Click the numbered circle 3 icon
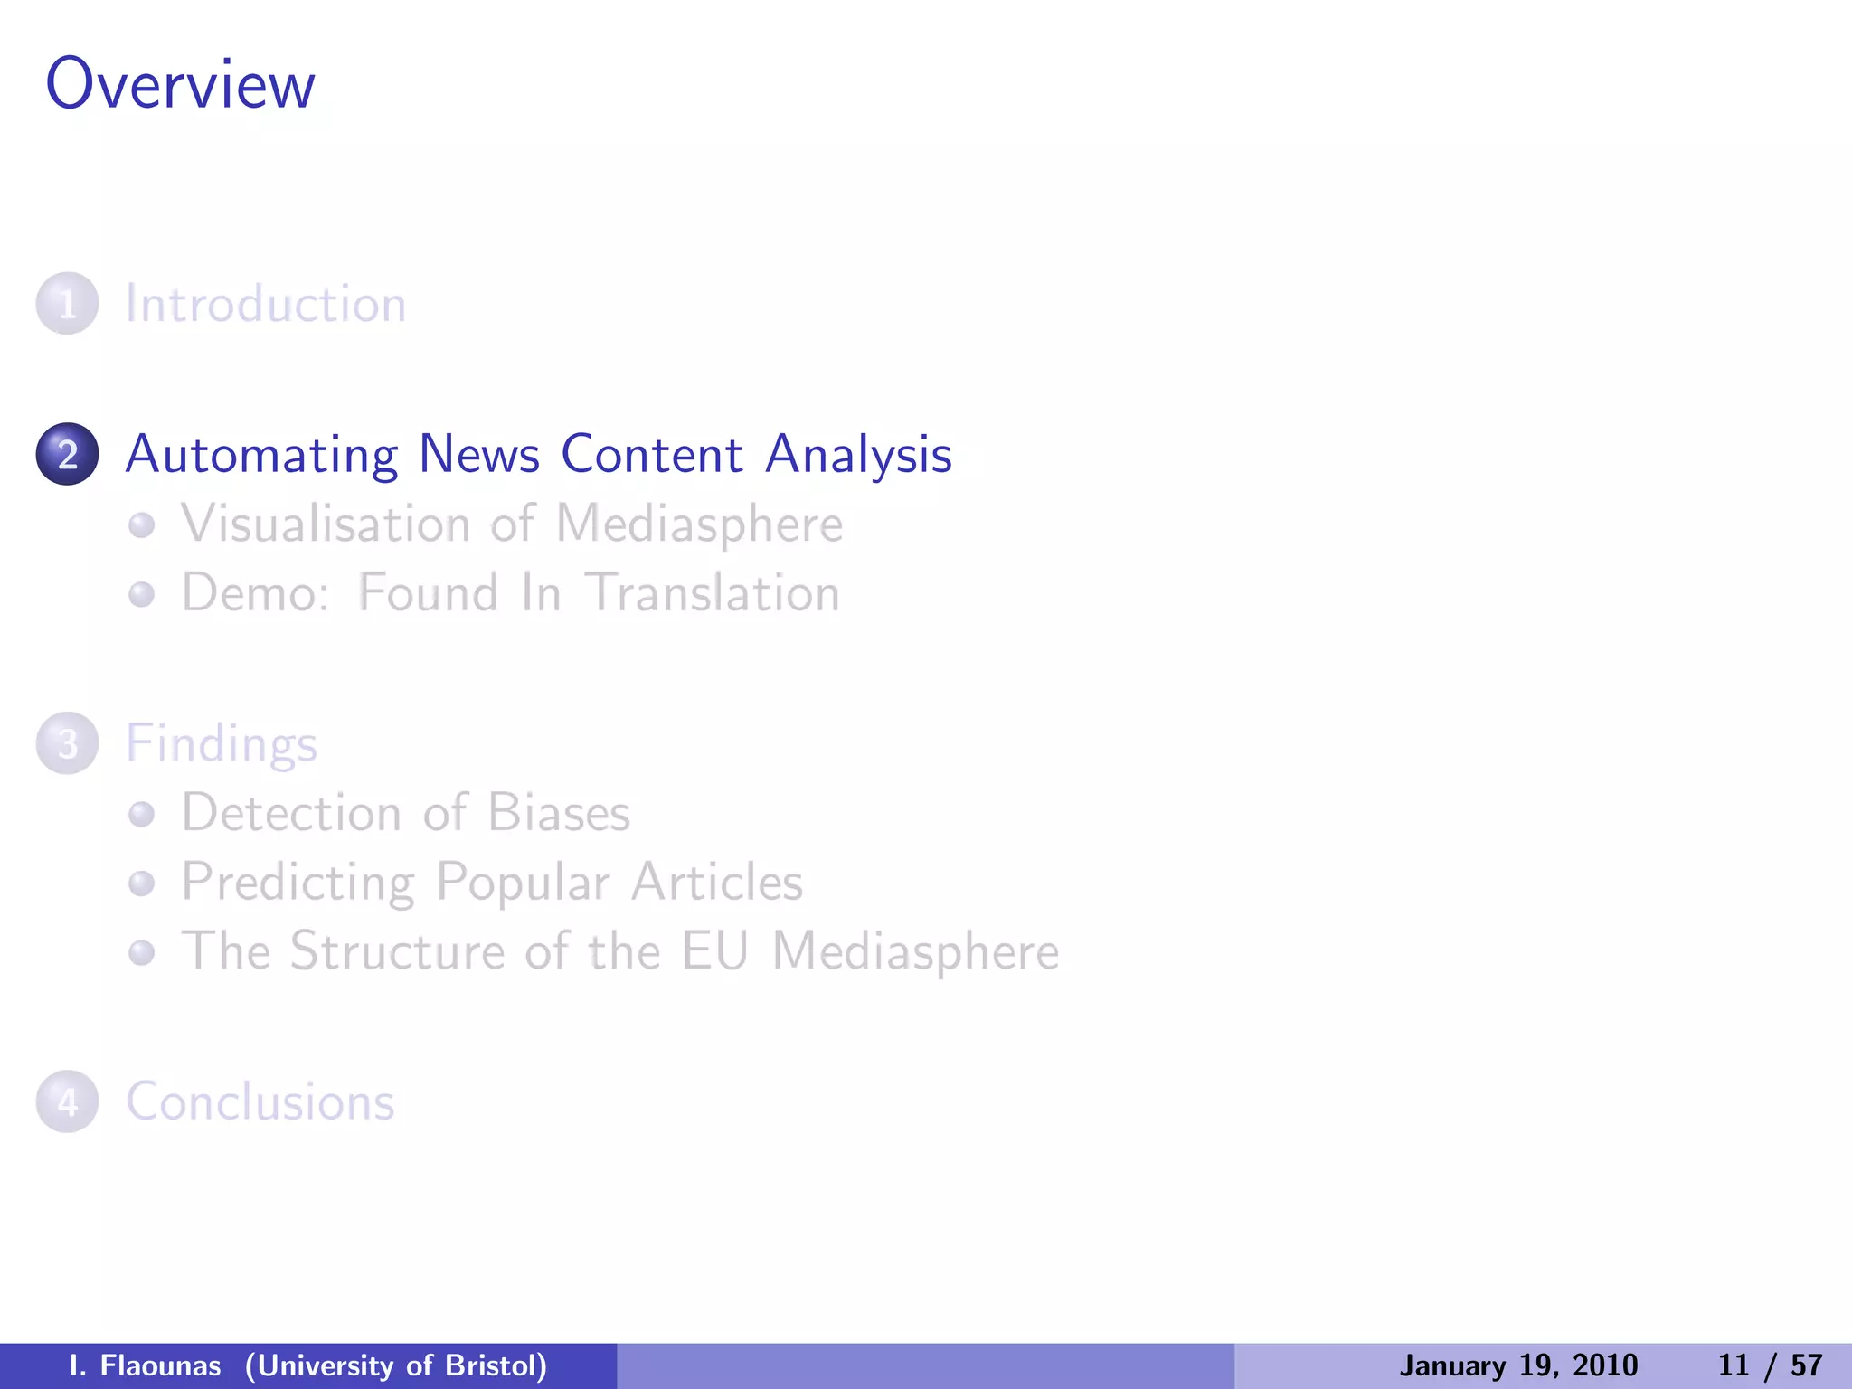 pos(67,743)
